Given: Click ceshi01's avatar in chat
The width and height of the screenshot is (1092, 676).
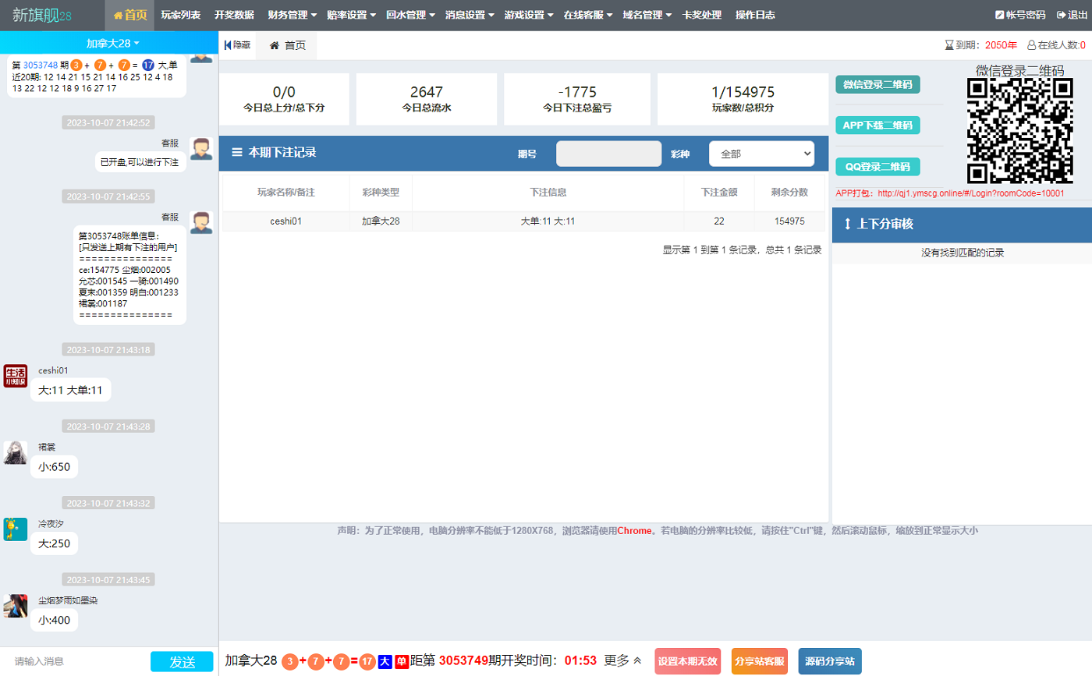Looking at the screenshot, I should (16, 376).
